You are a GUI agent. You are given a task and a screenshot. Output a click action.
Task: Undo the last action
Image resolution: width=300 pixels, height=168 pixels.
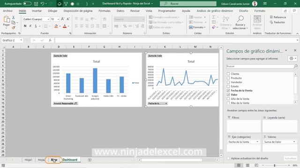(43, 4)
